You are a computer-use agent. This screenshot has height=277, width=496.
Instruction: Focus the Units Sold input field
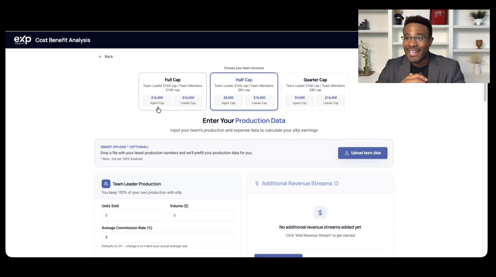133,216
